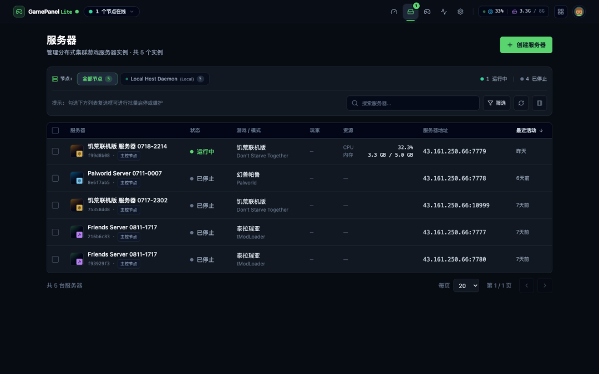The height and width of the screenshot is (374, 599).
Task: Click the GamePanel Lite logo icon
Action: [19, 12]
